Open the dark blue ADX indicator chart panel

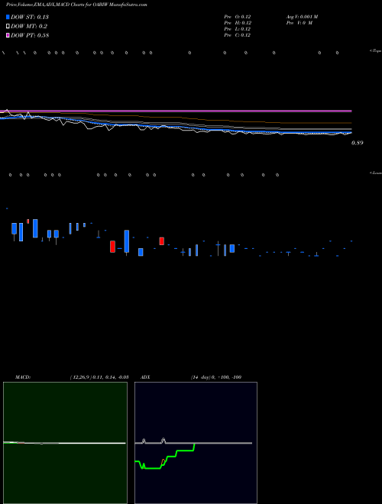coord(196,443)
